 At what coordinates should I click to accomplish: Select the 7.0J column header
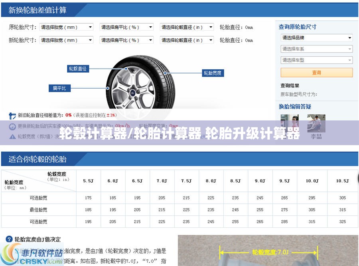[162, 181]
